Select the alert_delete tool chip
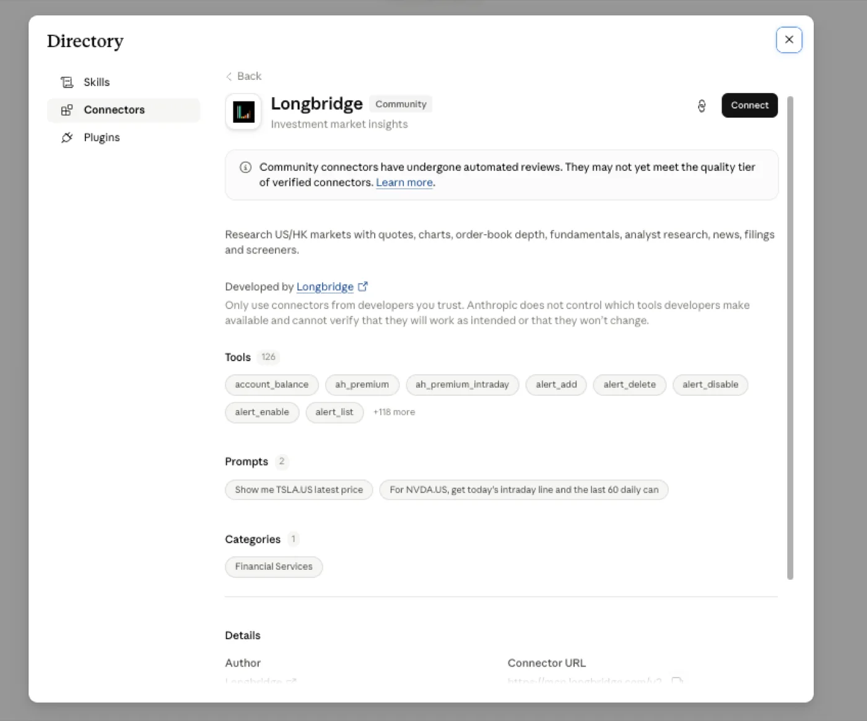Viewport: 867px width, 721px height. 630,385
